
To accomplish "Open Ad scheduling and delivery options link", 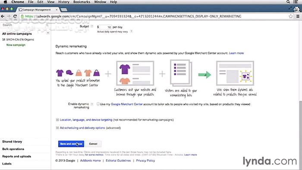I will click(x=82, y=128).
